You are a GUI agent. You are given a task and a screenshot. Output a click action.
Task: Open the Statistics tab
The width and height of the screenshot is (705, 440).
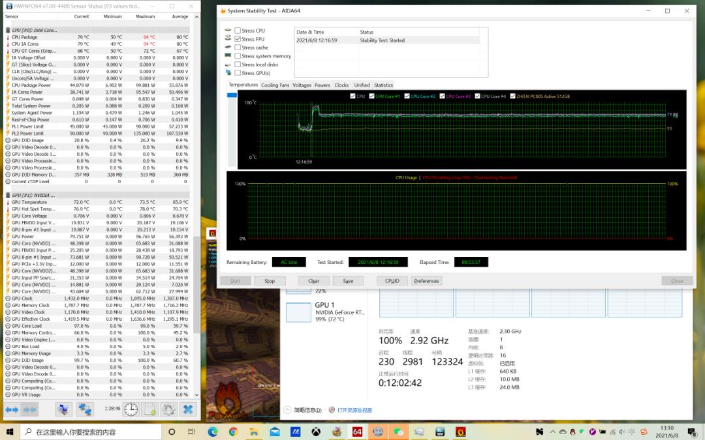383,85
